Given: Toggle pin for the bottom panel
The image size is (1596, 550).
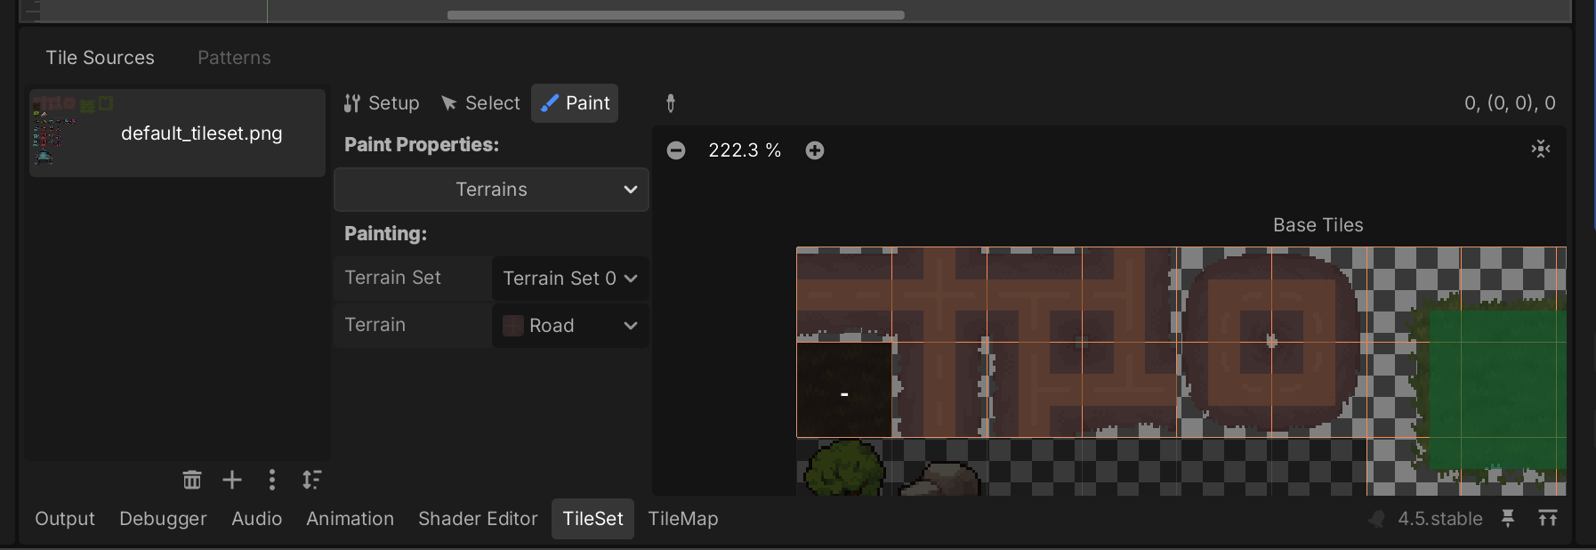Looking at the screenshot, I should click(x=1508, y=518).
